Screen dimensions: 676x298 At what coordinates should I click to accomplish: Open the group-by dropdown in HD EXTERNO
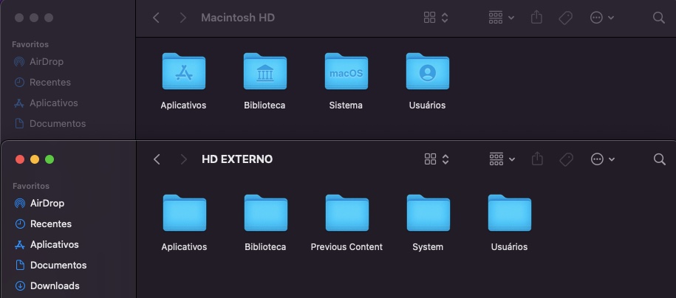coord(502,159)
